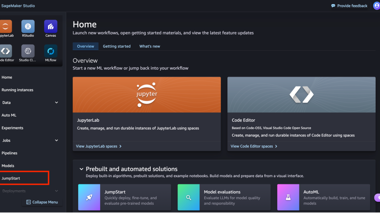
Task: Click the Model evaluations magnifier icon tile
Action: click(189, 197)
